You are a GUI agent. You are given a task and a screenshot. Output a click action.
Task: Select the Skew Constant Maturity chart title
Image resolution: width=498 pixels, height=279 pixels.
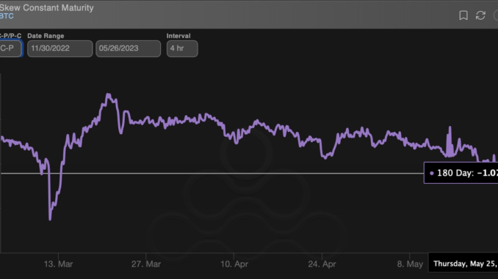tap(47, 7)
